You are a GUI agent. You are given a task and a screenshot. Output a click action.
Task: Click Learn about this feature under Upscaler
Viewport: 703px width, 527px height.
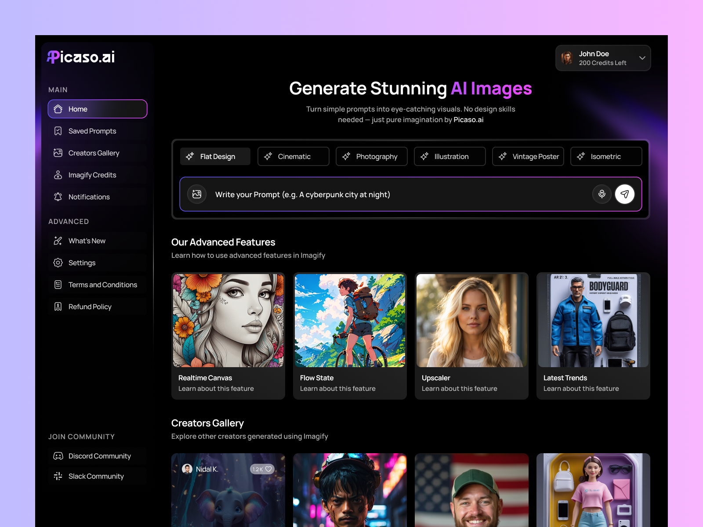(460, 388)
